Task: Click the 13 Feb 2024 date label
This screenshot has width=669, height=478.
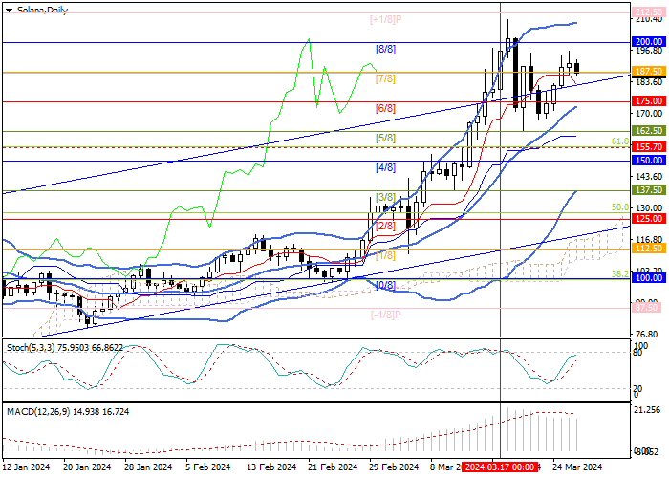Action: pos(272,467)
